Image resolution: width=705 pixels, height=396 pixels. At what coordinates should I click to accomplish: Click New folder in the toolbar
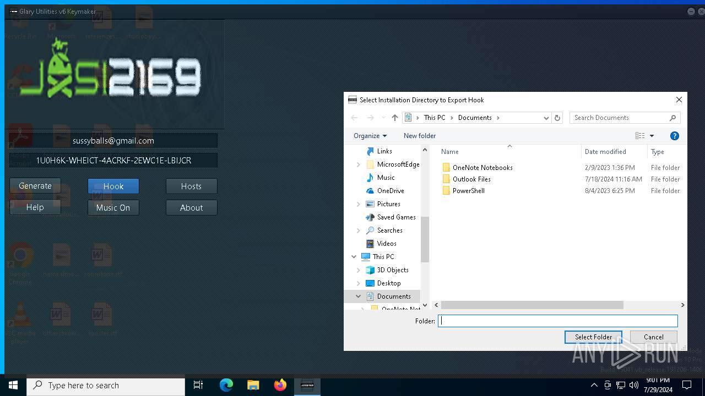point(420,136)
